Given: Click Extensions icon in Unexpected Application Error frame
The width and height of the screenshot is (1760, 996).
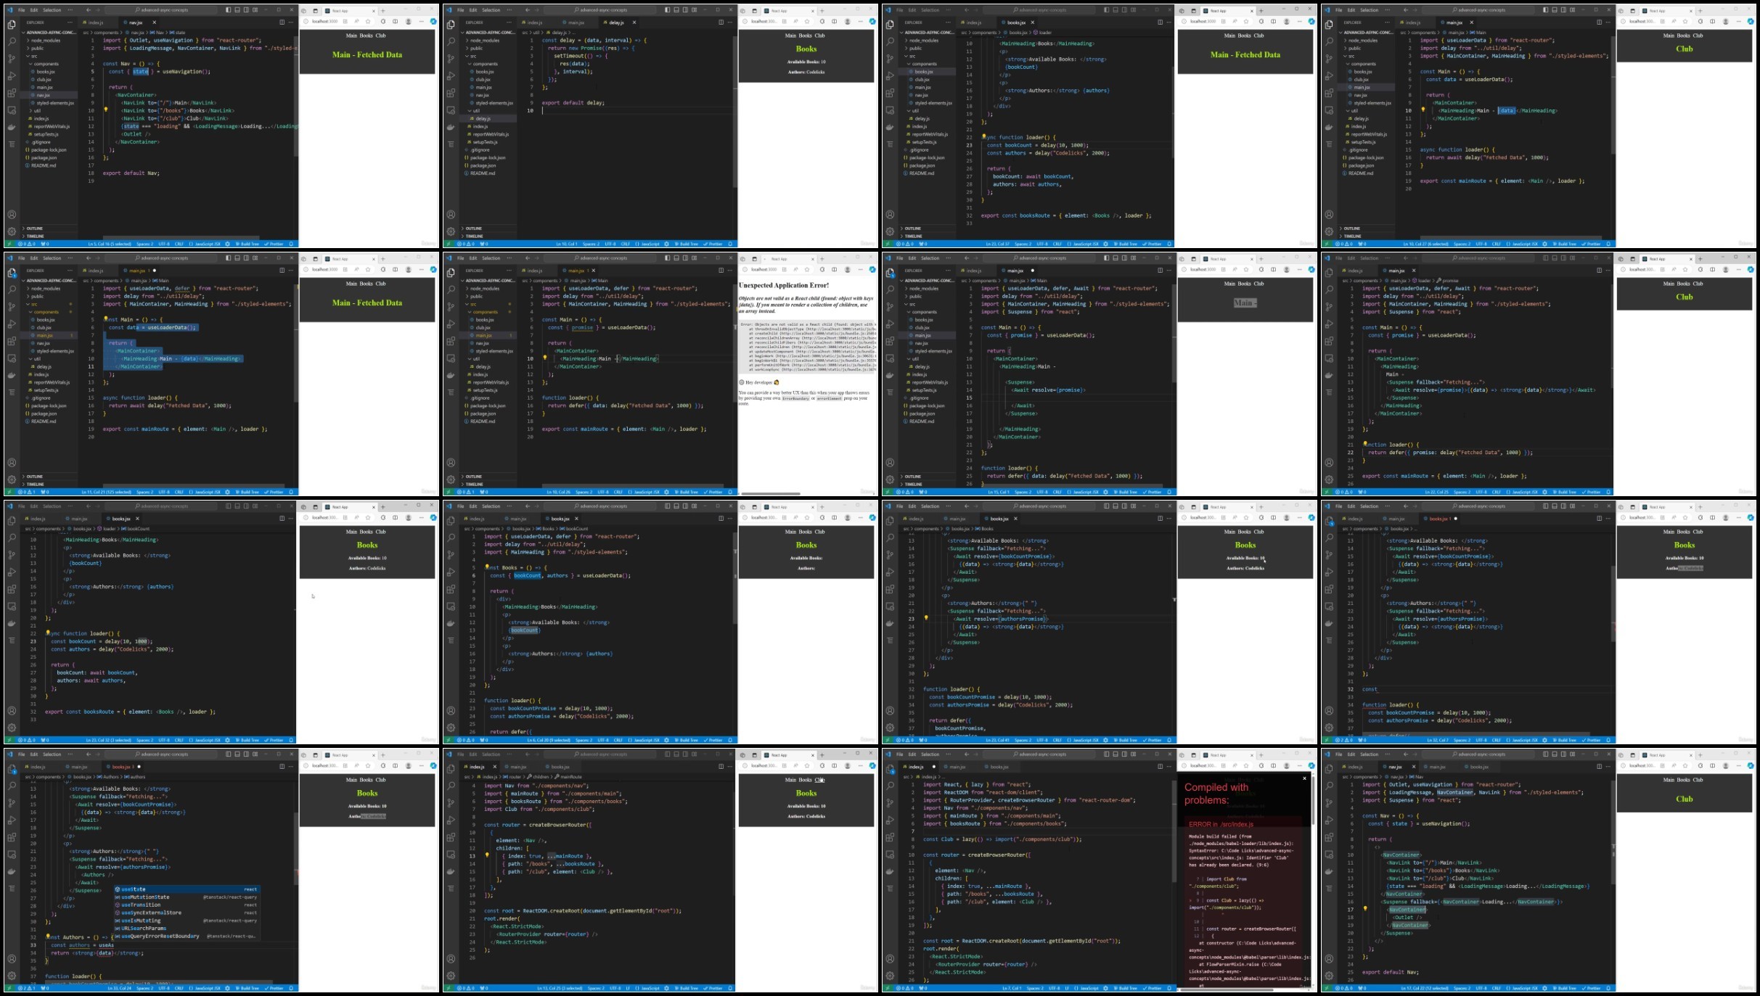Looking at the screenshot, I should point(451,341).
